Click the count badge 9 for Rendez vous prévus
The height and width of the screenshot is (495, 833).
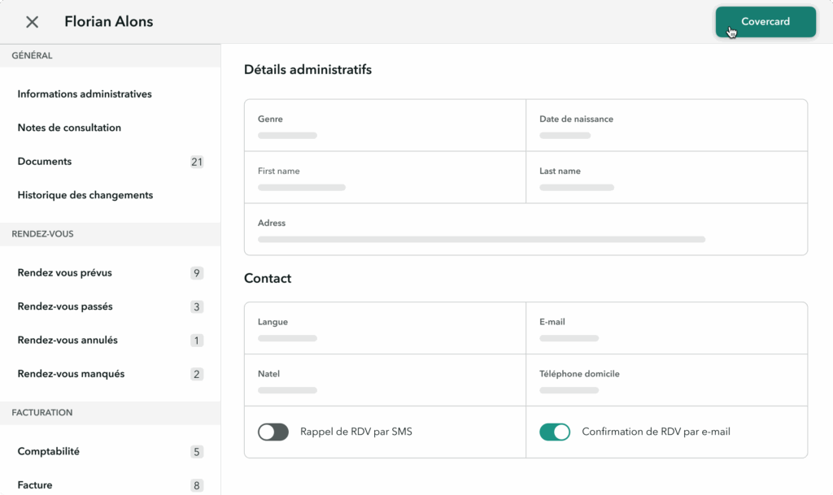197,273
